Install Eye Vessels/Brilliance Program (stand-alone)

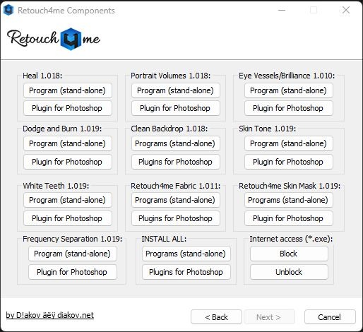point(289,90)
